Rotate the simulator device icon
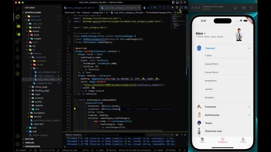Image resolution: width=271 pixels, height=152 pixels. click(x=251, y=8)
